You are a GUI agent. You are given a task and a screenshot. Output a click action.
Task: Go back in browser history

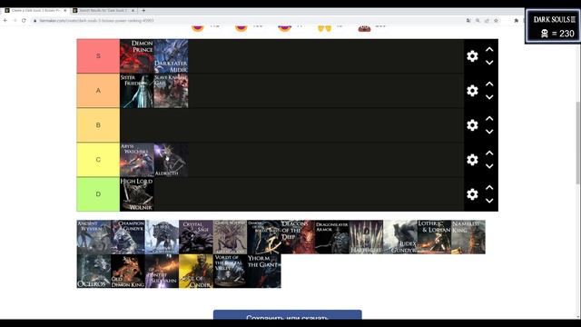5,20
